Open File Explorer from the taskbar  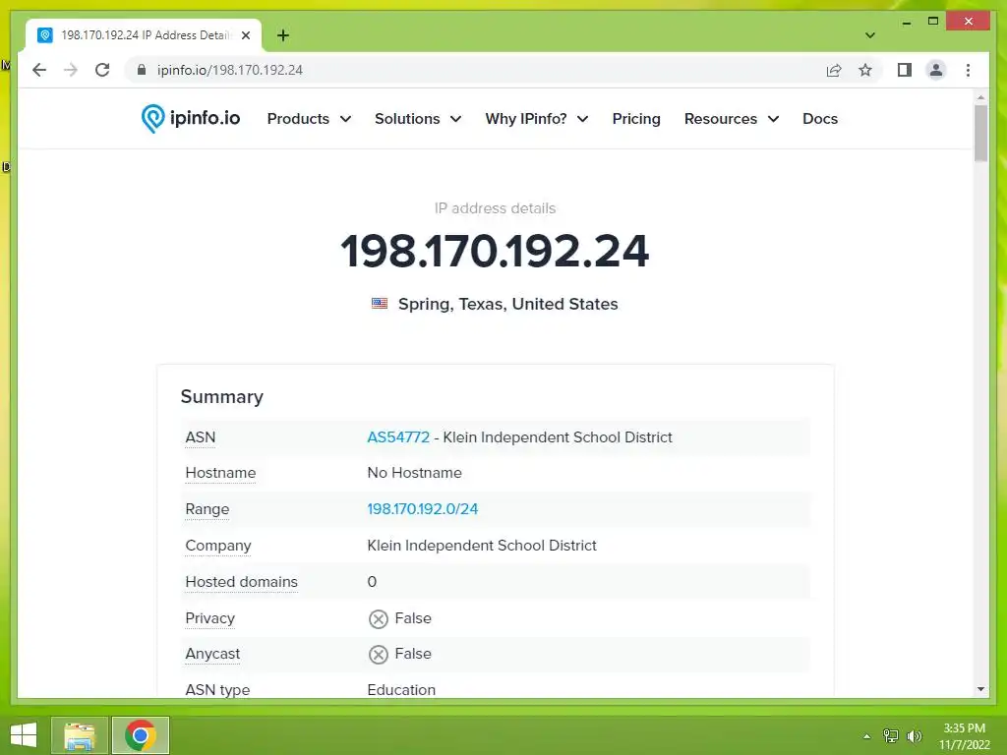[x=79, y=735]
